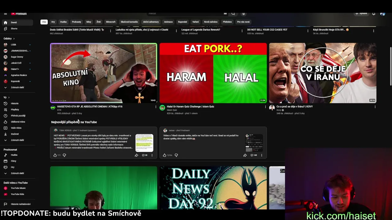
Task: Open options menu for Halal Or Haram video
Action: 265,107
